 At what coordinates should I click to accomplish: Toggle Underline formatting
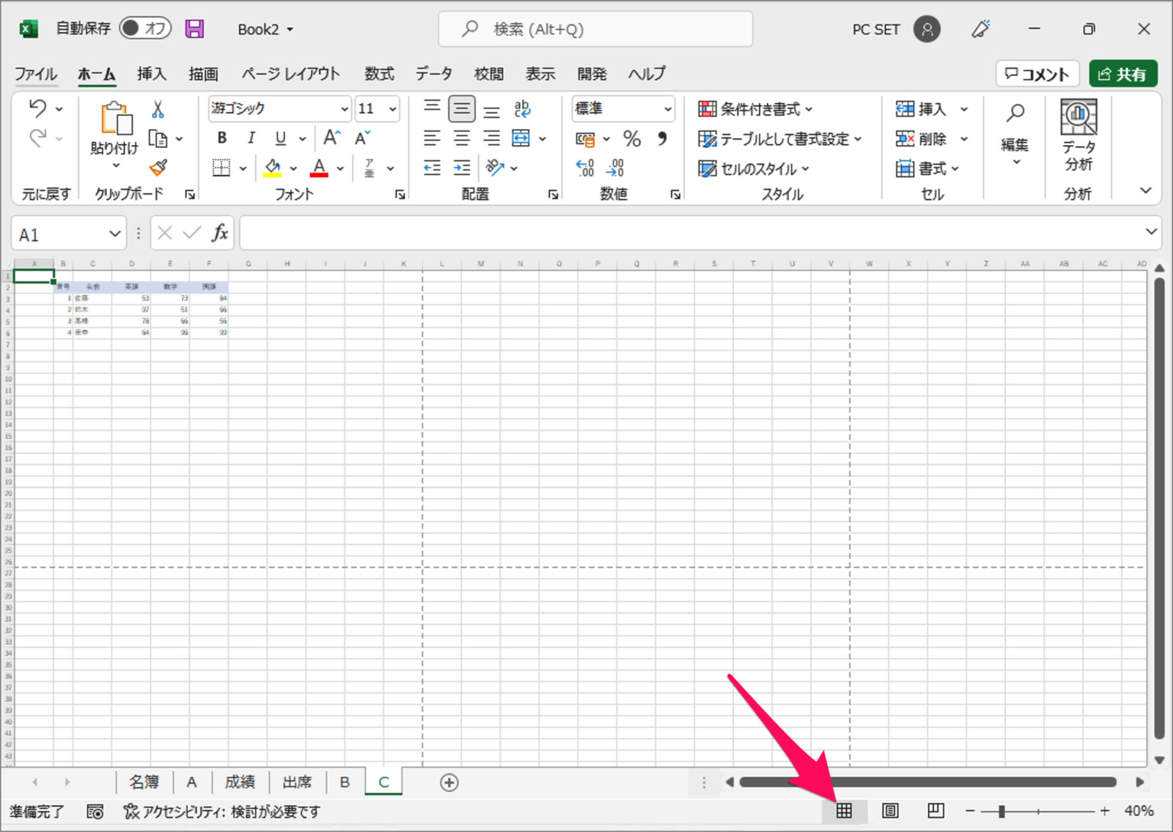click(x=280, y=138)
